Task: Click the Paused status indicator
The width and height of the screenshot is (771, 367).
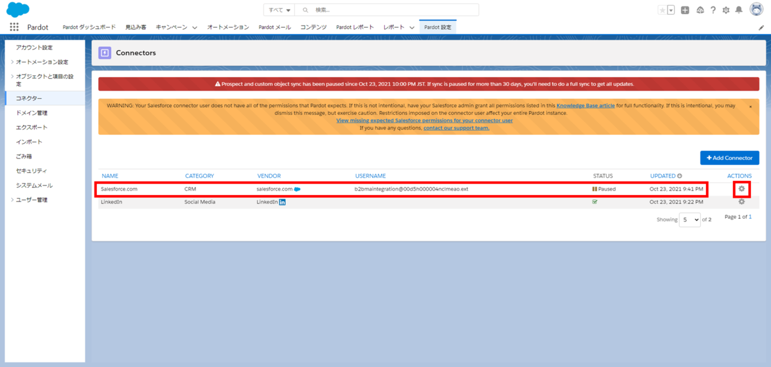Action: click(604, 189)
